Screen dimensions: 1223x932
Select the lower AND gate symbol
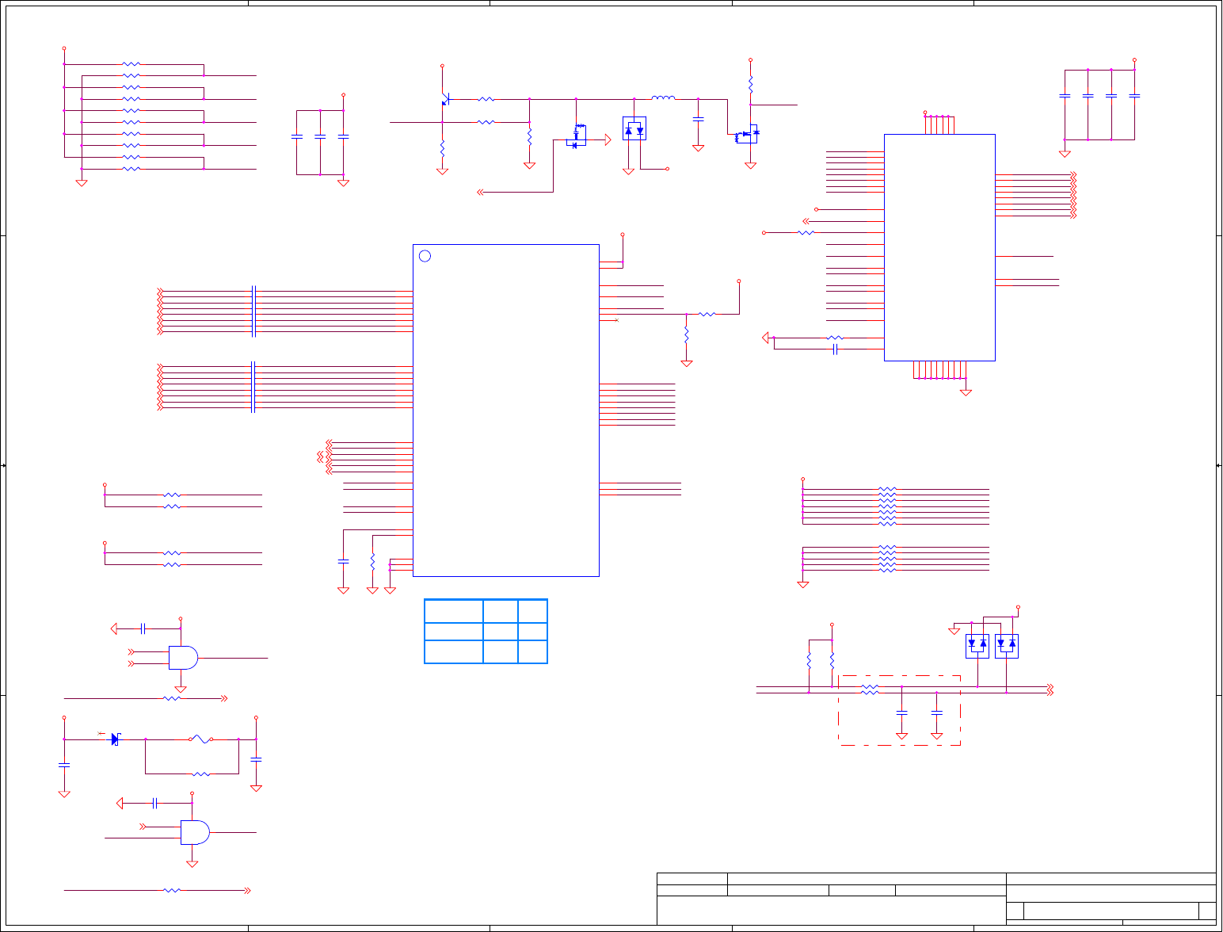coord(195,832)
